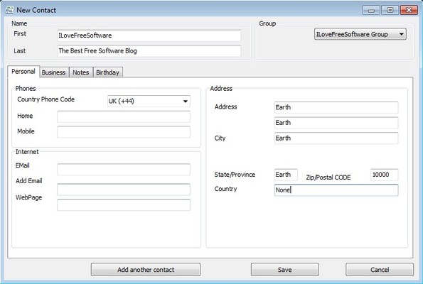This screenshot has height=284, width=423.
Task: Click the Add Email input field
Action: 124,190
